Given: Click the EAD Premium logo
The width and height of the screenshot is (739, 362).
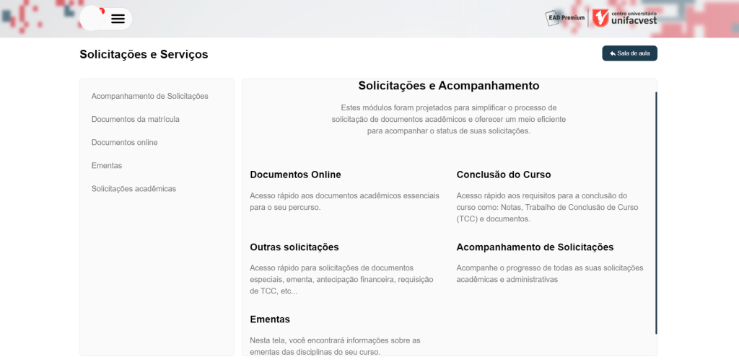Looking at the screenshot, I should (565, 17).
